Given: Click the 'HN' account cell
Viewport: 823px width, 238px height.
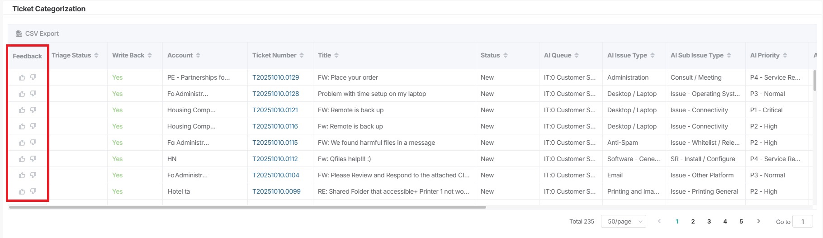Looking at the screenshot, I should click(x=172, y=159).
